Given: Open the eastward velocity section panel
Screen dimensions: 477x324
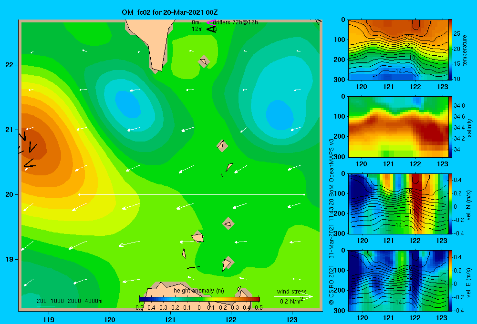Looking at the screenshot, I should (x=398, y=281).
